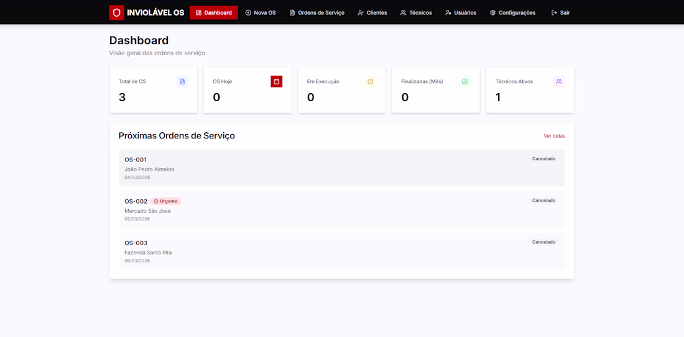684x337 pixels.
Task: Click the green check icon on Finalizadas card
Action: pos(464,81)
